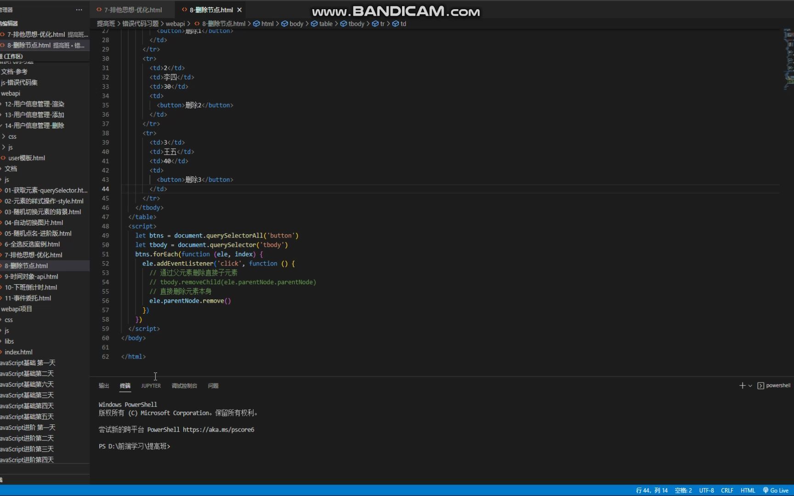Open 9-时间对象-api.html
This screenshot has height=496, width=794.
pyautogui.click(x=45, y=276)
